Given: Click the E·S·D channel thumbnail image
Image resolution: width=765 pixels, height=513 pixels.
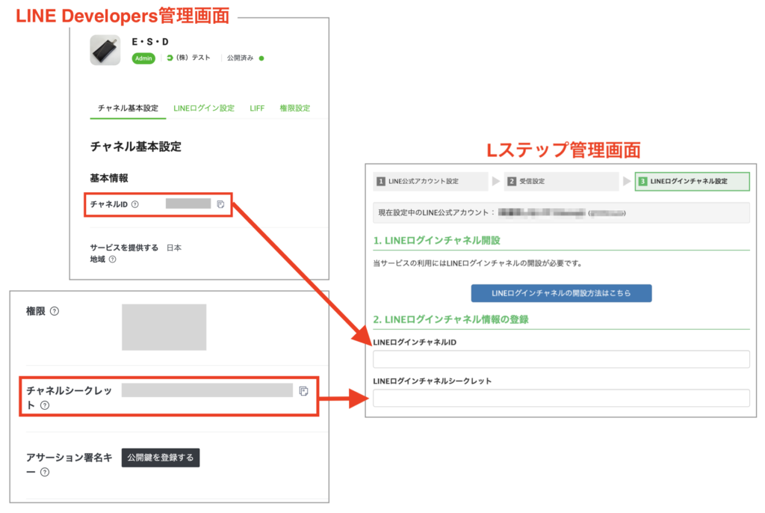Looking at the screenshot, I should click(105, 51).
